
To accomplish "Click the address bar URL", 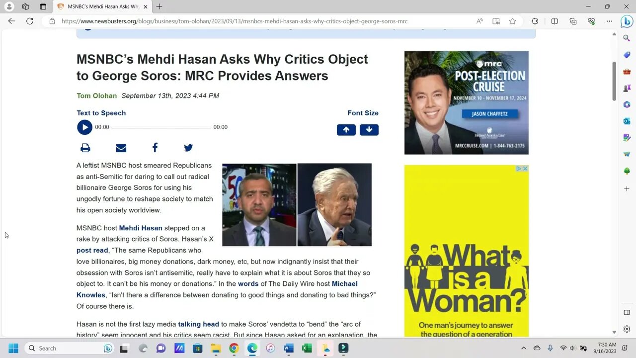I will [x=235, y=21].
